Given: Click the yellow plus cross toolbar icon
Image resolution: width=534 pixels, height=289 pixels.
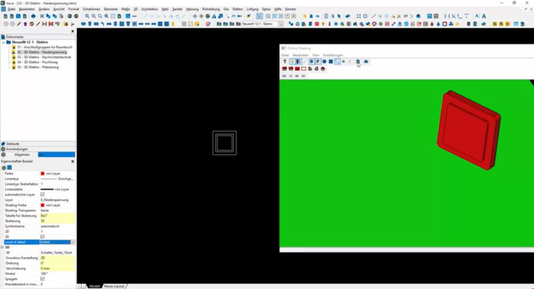Looking at the screenshot, I should (x=201, y=16).
